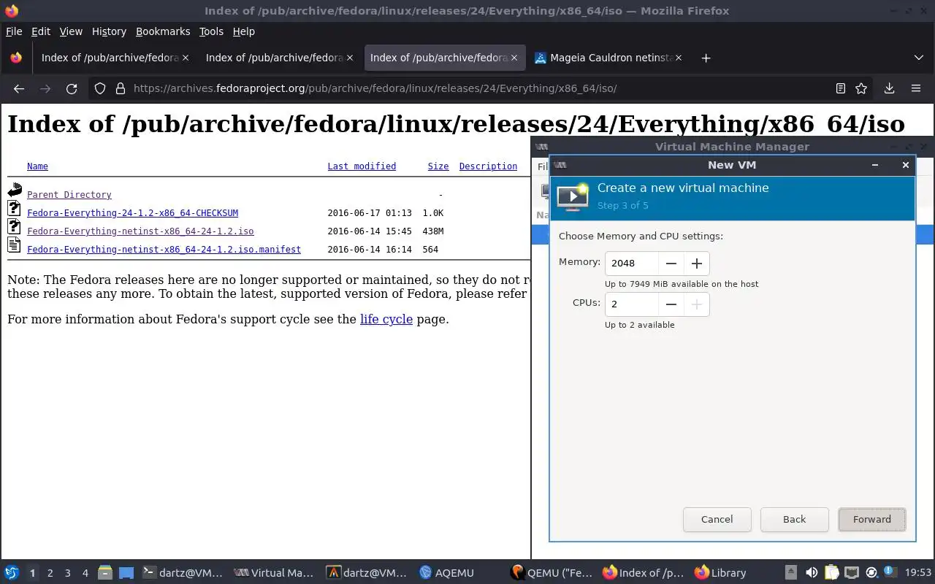Switch to AQEMU taskbar window
Image resolution: width=935 pixels, height=584 pixels.
(447, 572)
